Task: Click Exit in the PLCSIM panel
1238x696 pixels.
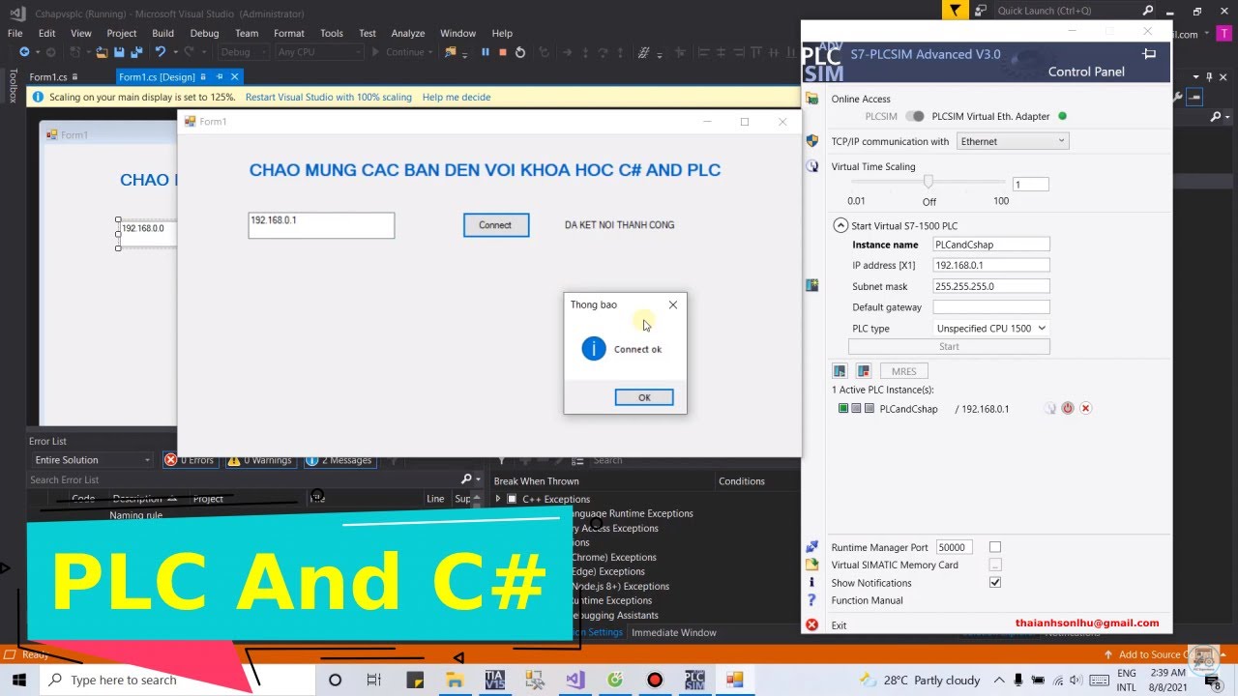Action: (x=839, y=625)
